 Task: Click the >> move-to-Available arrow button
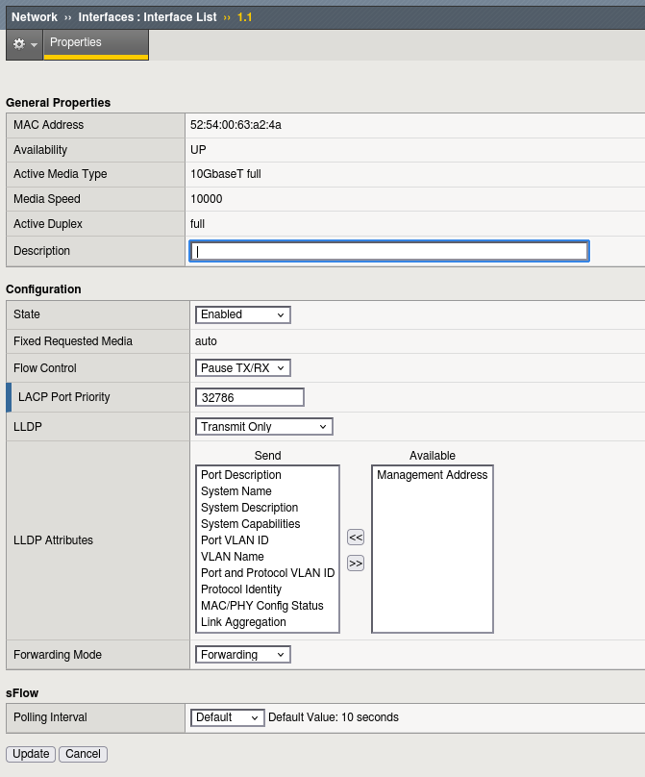pyautogui.click(x=355, y=563)
